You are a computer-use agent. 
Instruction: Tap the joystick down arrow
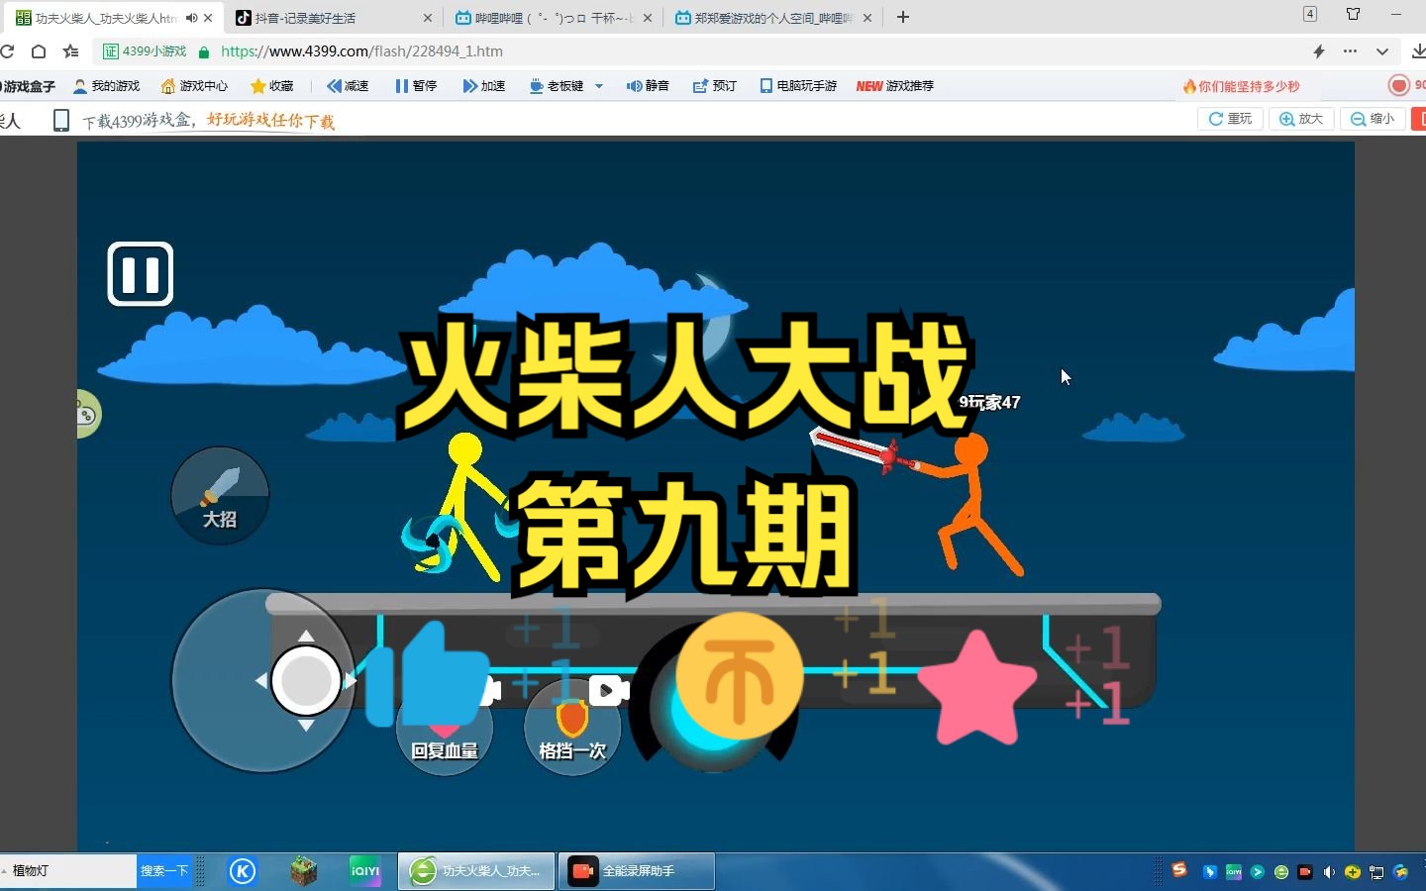pyautogui.click(x=306, y=726)
